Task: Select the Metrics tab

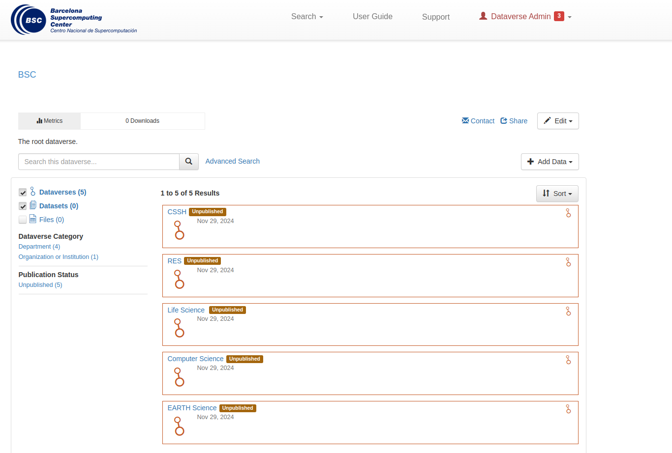Action: click(50, 121)
